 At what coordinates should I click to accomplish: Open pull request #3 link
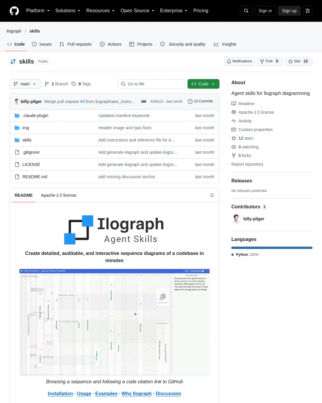pos(82,101)
